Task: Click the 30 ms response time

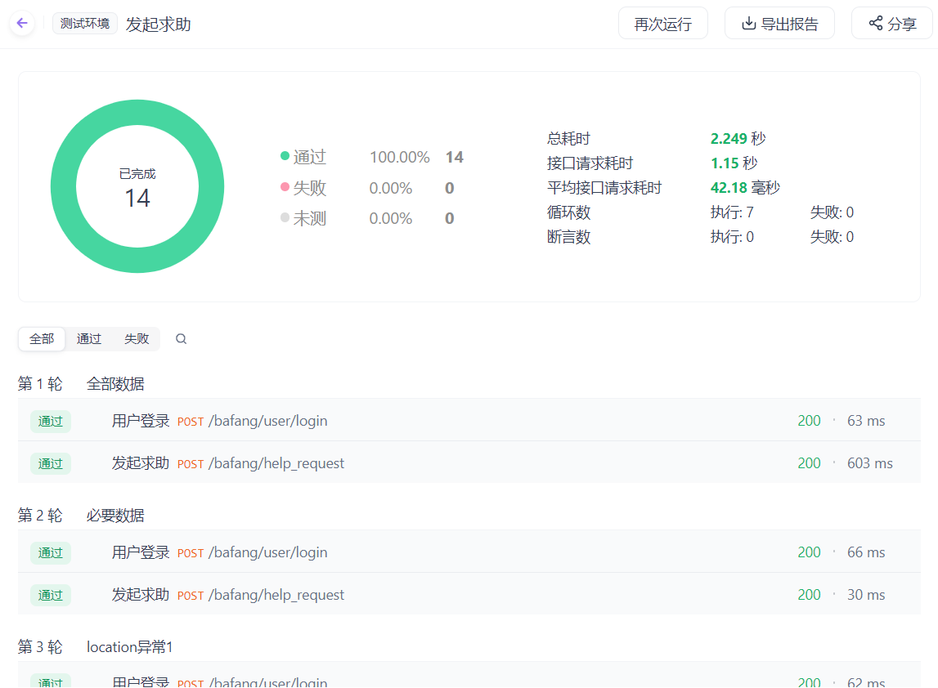Action: [865, 595]
